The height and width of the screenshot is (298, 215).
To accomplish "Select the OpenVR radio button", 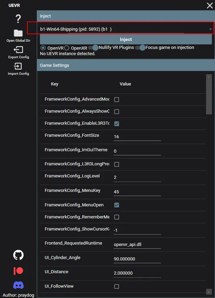I will tap(43, 48).
